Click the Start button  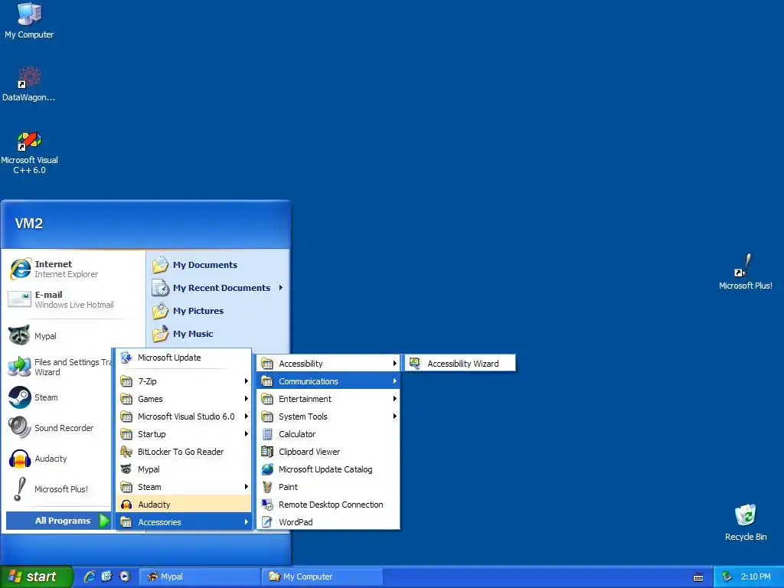coord(36,577)
